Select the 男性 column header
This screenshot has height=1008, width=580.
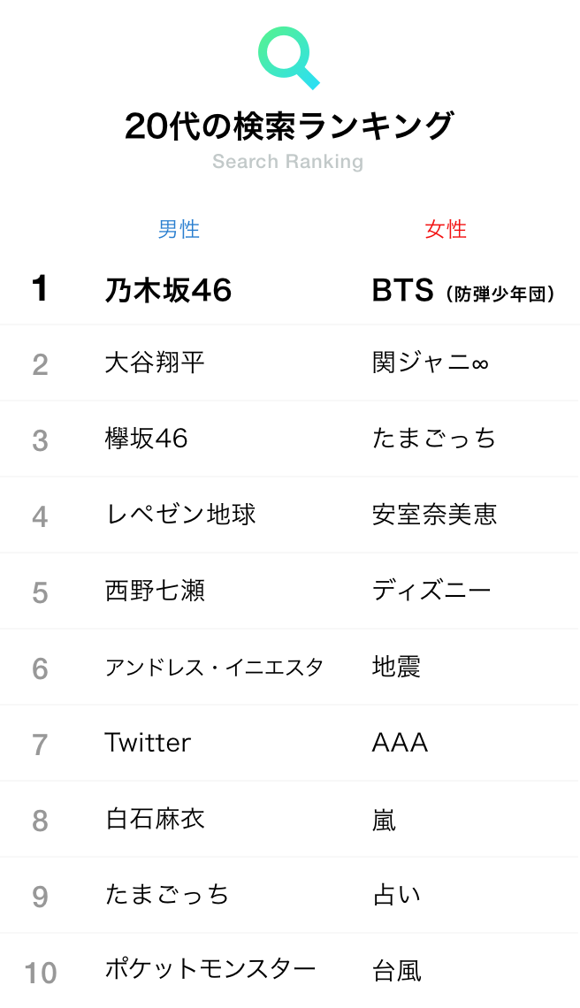(x=179, y=229)
